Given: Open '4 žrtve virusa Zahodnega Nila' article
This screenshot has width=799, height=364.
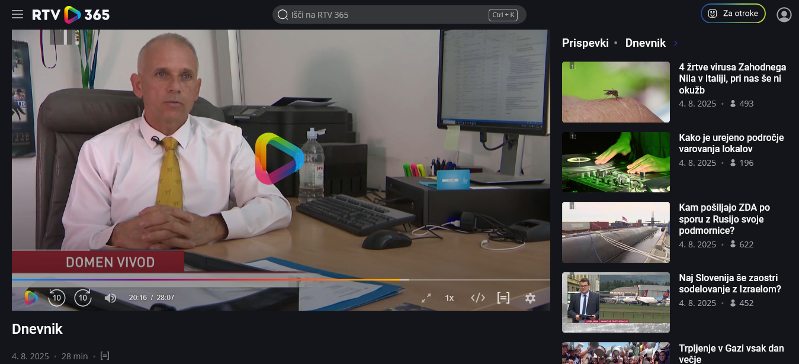Looking at the screenshot, I should 733,79.
